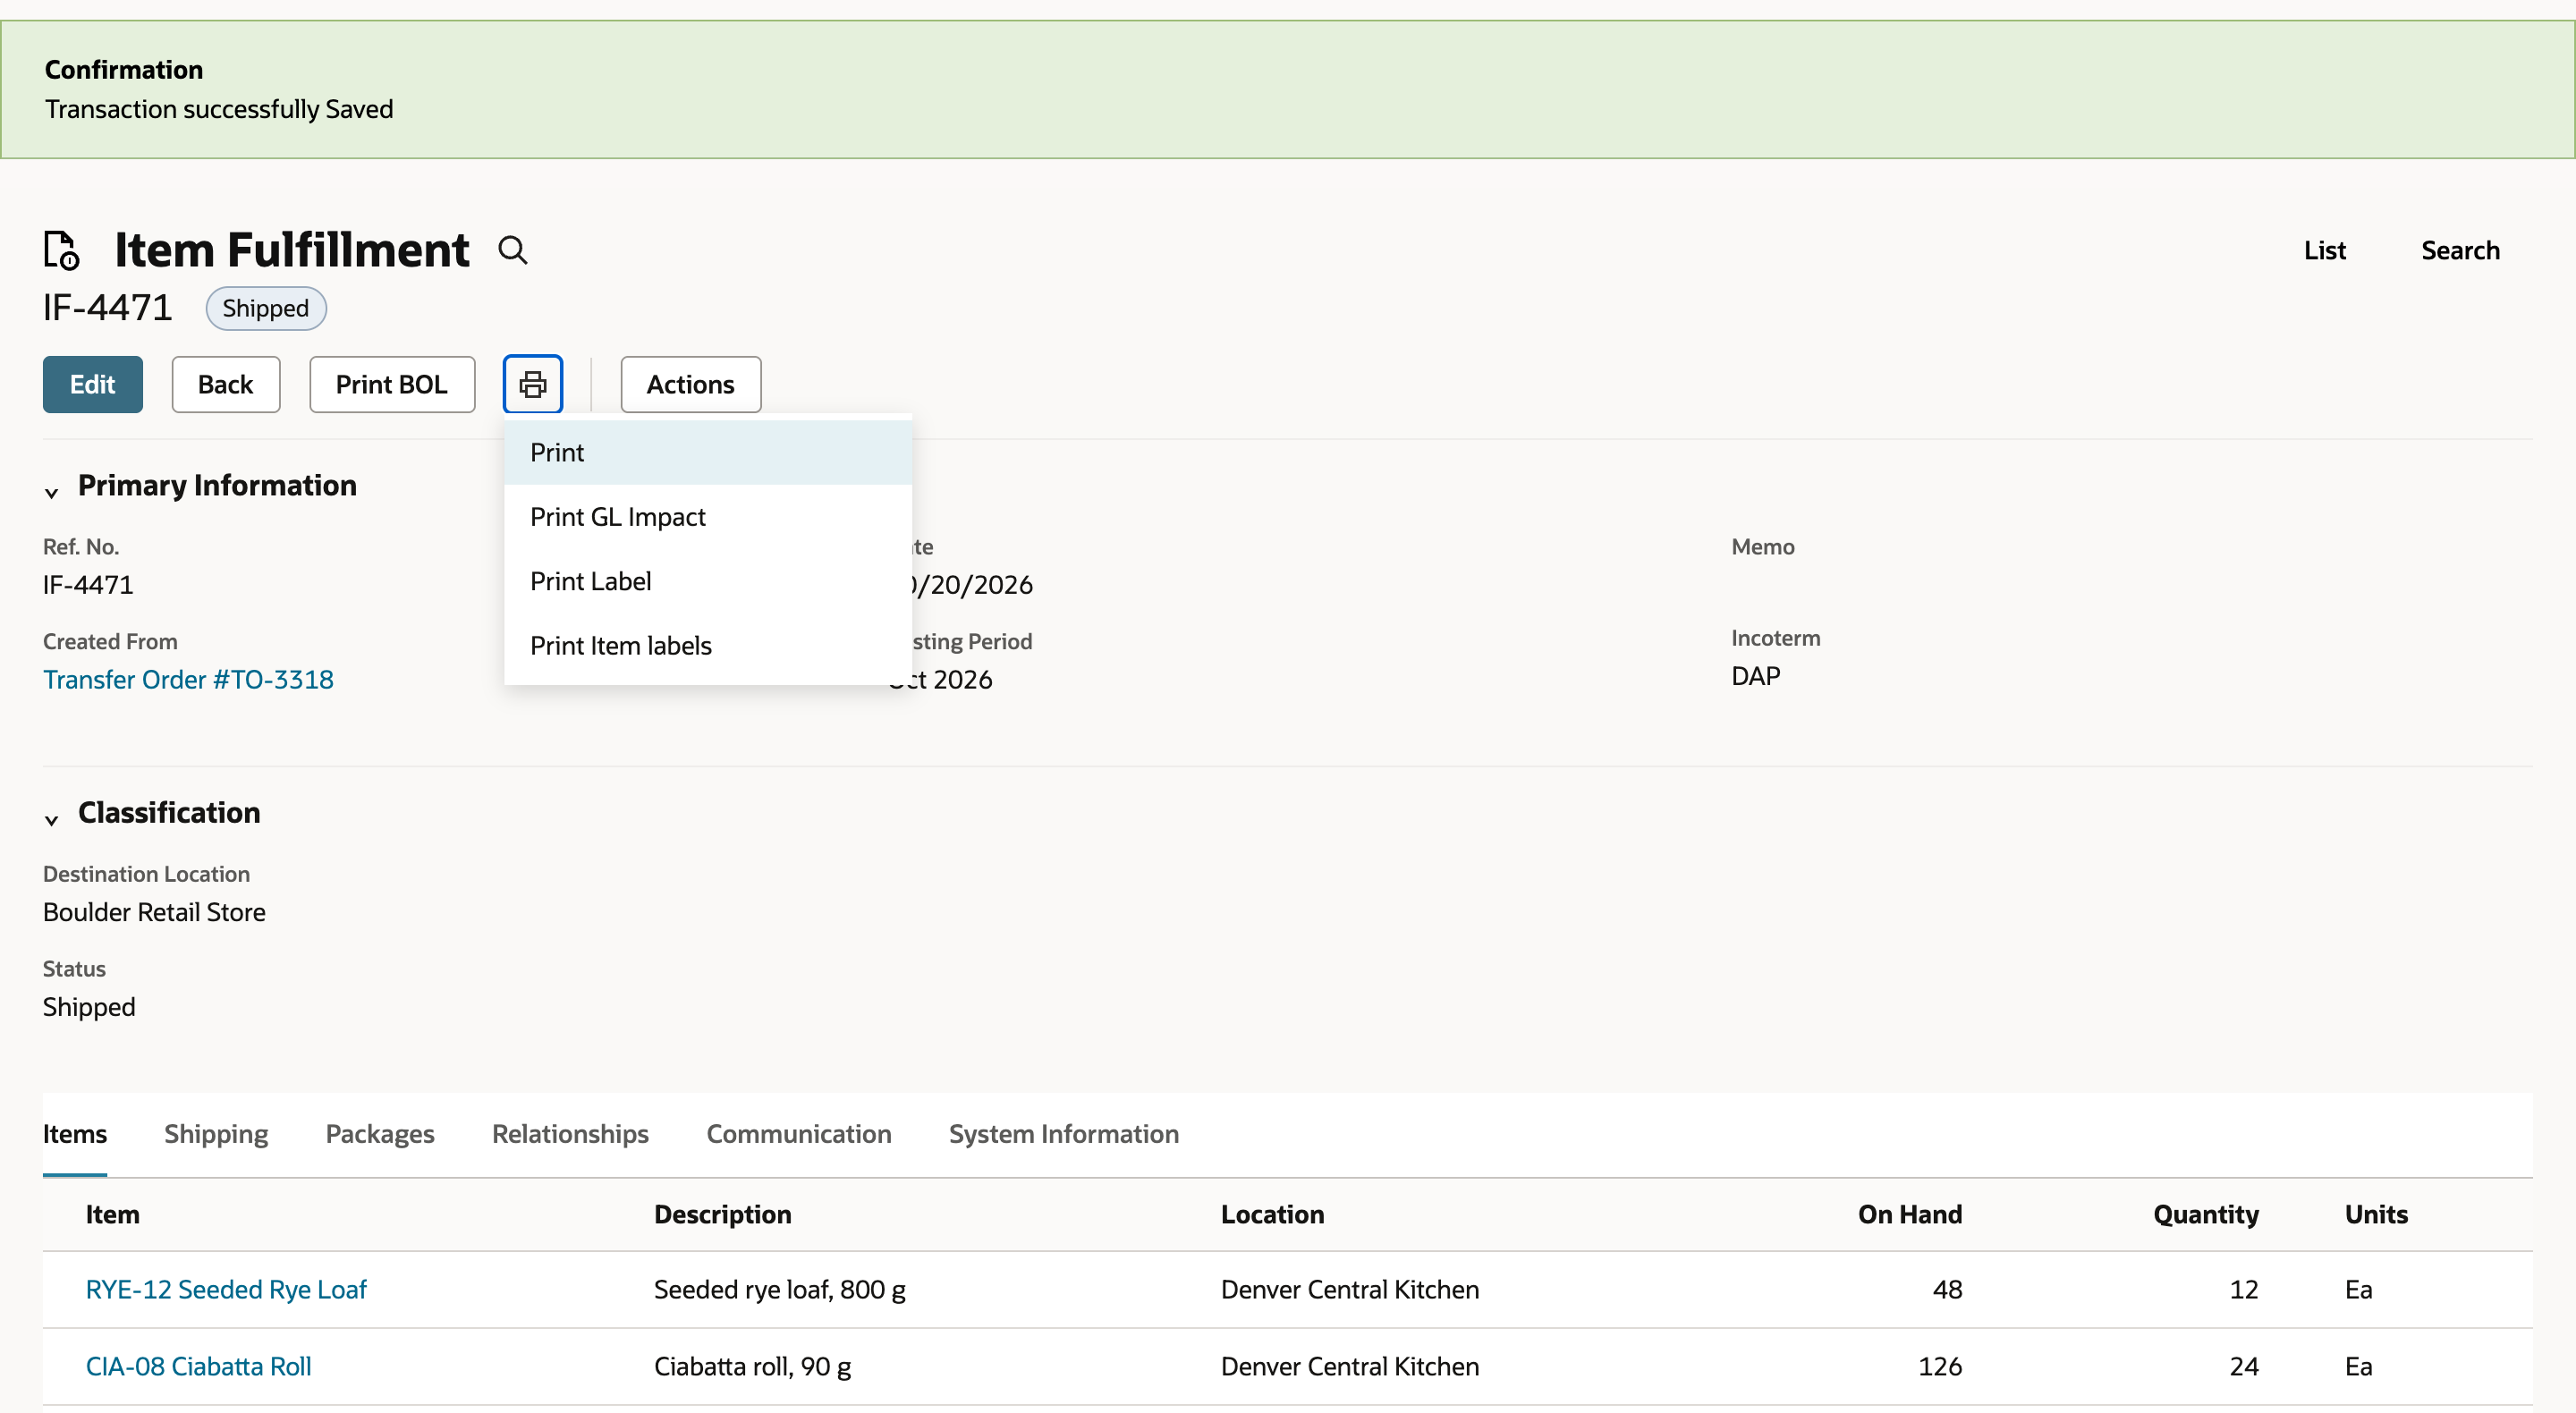Click the on hand value 48
Image resolution: width=2576 pixels, height=1413 pixels.
coord(1947,1289)
